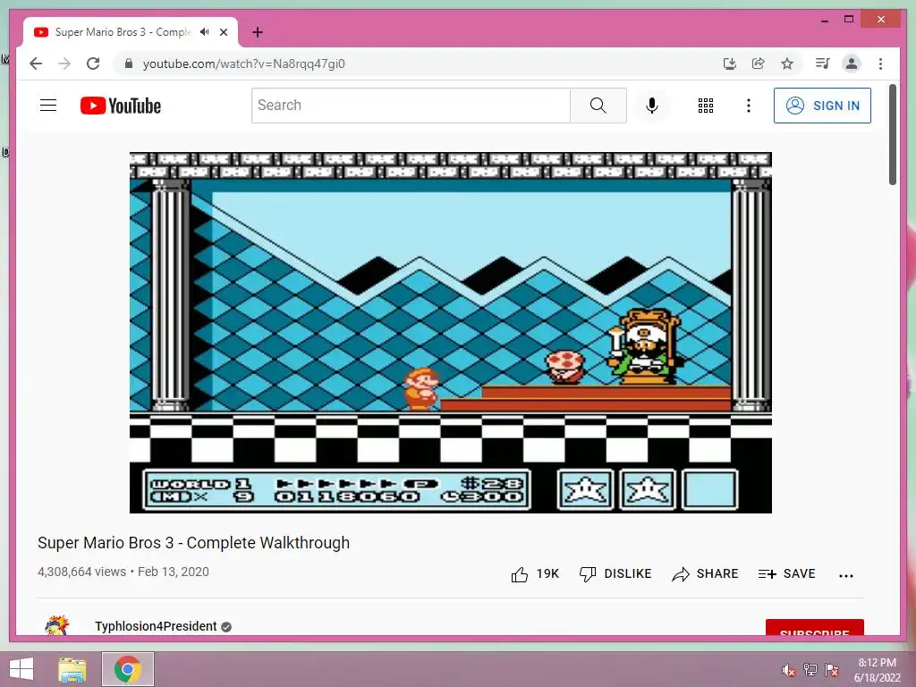
Task: Share this page using the address bar icon
Action: 759,64
